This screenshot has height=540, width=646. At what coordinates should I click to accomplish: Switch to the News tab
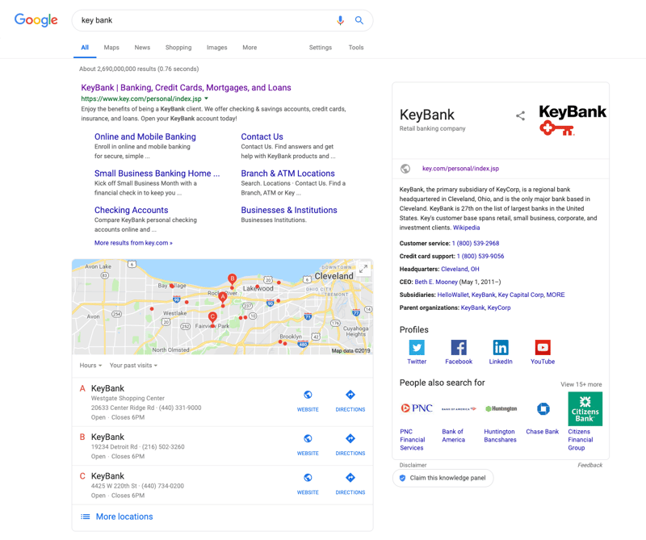click(x=142, y=48)
